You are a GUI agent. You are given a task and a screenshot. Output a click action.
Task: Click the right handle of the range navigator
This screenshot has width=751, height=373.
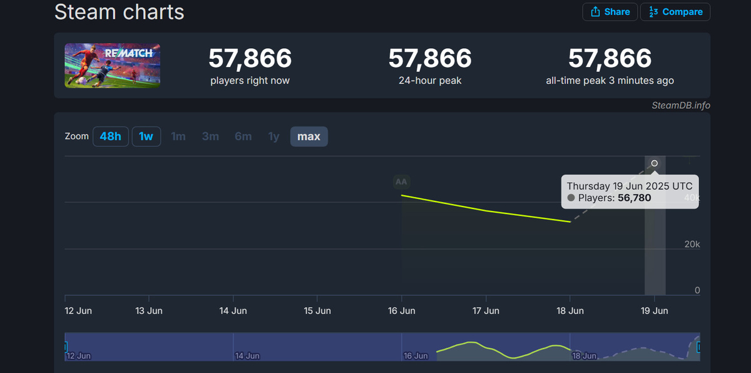pos(698,347)
